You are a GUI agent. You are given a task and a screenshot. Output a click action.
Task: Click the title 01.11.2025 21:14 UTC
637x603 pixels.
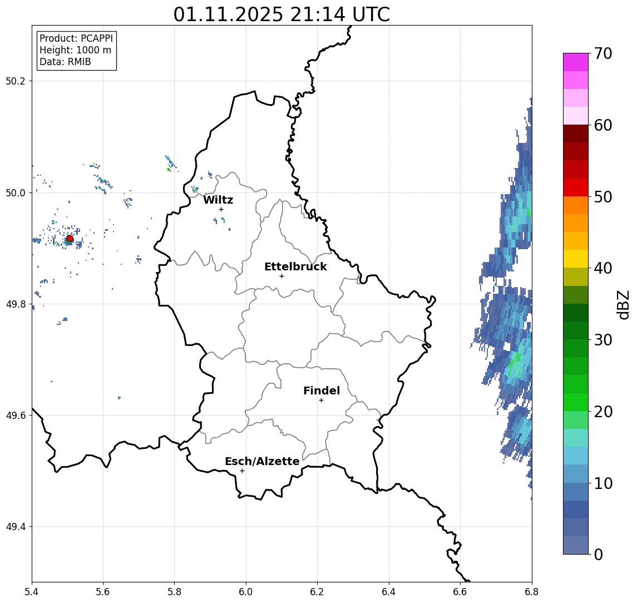(282, 14)
